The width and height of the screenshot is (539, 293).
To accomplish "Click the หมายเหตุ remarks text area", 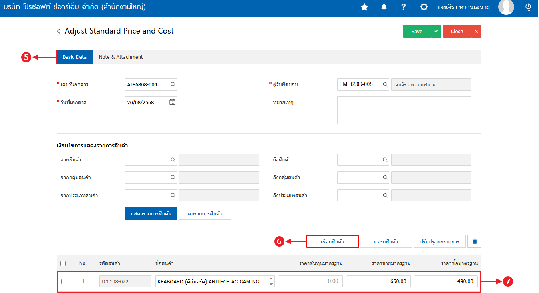I will pyautogui.click(x=404, y=110).
